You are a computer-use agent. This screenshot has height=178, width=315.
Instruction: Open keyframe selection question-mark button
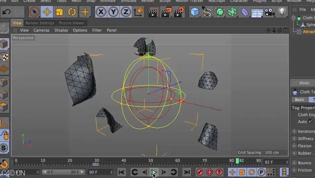(x=219, y=172)
